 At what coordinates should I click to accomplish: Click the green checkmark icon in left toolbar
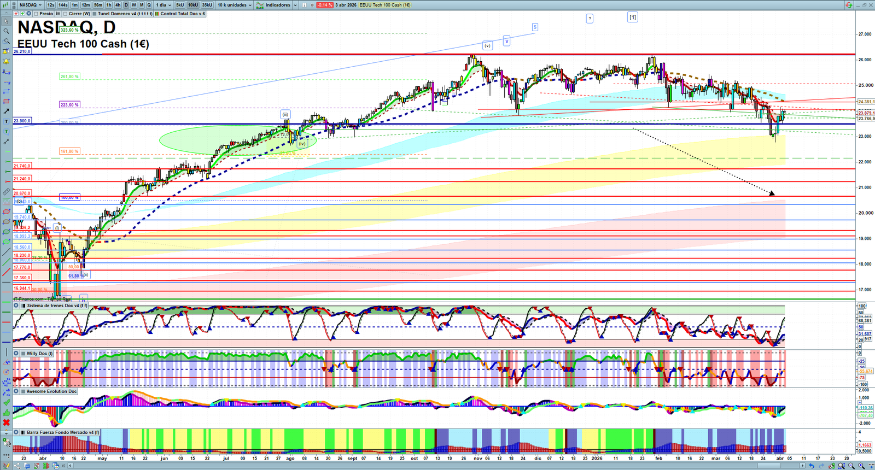point(6,402)
